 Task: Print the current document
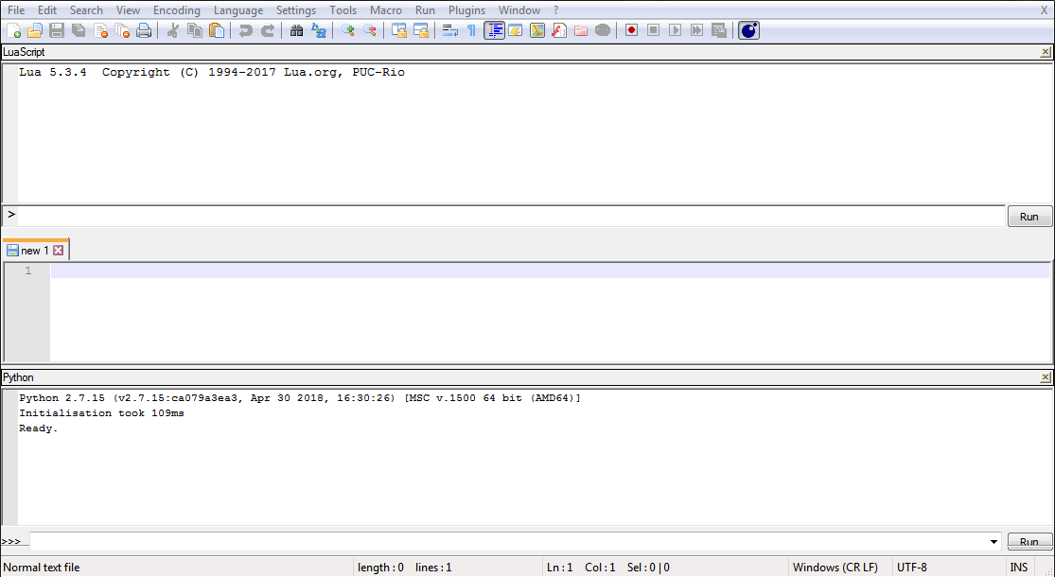click(144, 30)
